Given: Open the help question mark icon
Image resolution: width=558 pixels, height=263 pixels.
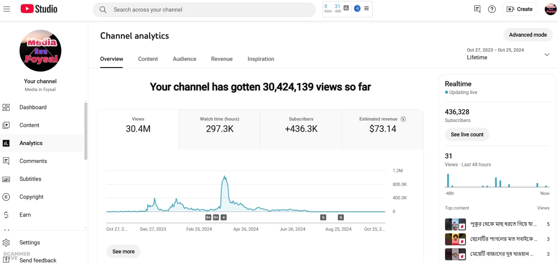Looking at the screenshot, I should 492,9.
